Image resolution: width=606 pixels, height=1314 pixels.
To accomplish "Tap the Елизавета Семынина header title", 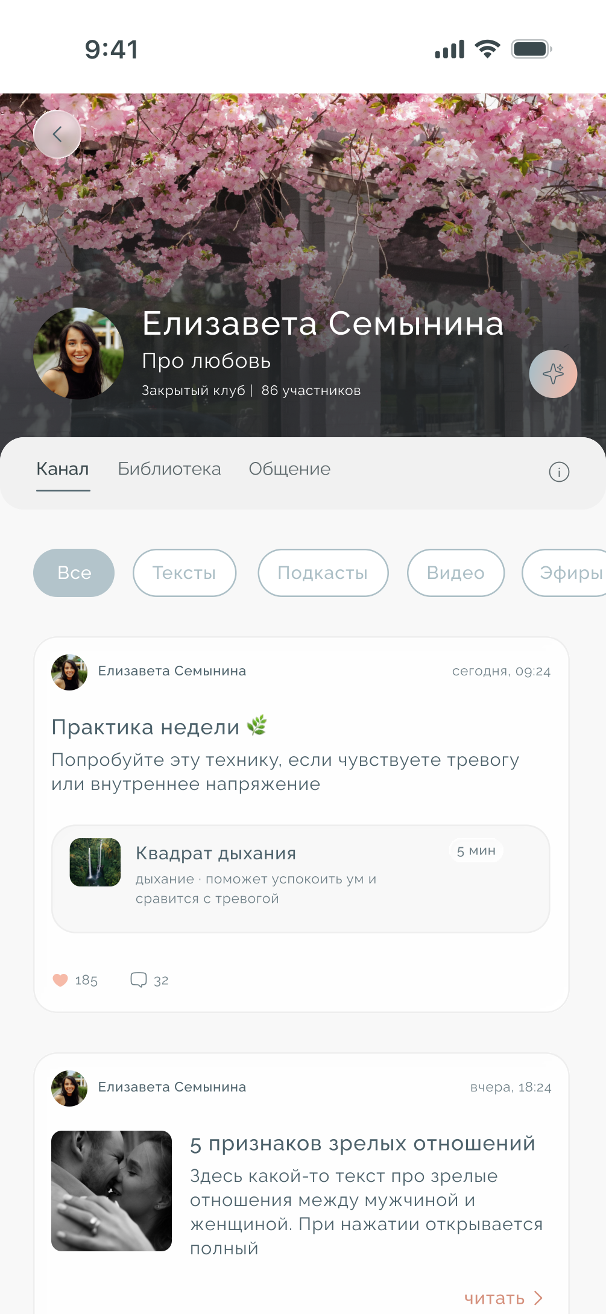I will [x=323, y=323].
